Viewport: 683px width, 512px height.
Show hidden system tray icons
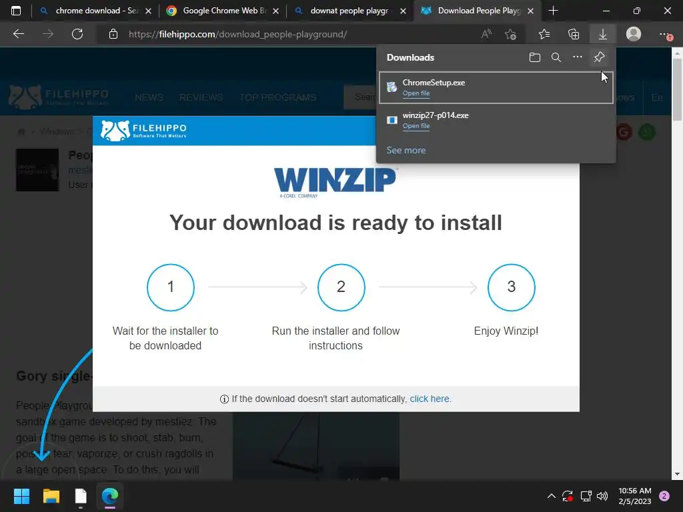click(551, 496)
